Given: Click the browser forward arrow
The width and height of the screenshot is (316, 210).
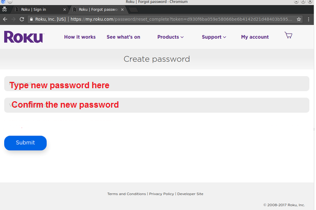Looking at the screenshot, I should (x=14, y=19).
